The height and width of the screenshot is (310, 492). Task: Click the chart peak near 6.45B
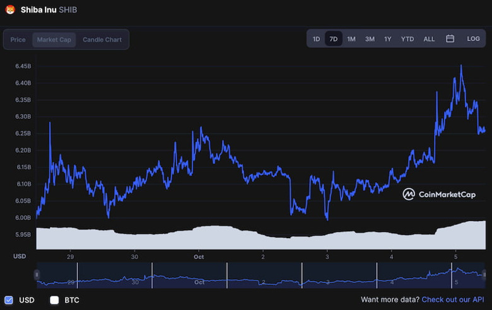(461, 66)
